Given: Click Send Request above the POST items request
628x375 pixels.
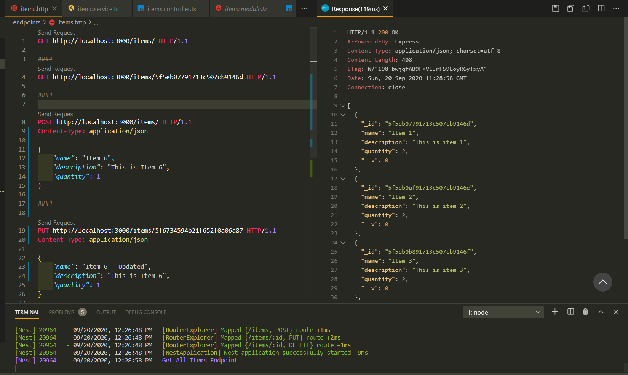Looking at the screenshot, I should click(x=56, y=113).
